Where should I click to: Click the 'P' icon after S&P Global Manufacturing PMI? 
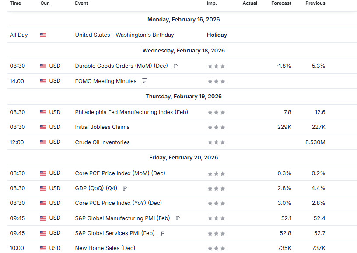[178, 218]
